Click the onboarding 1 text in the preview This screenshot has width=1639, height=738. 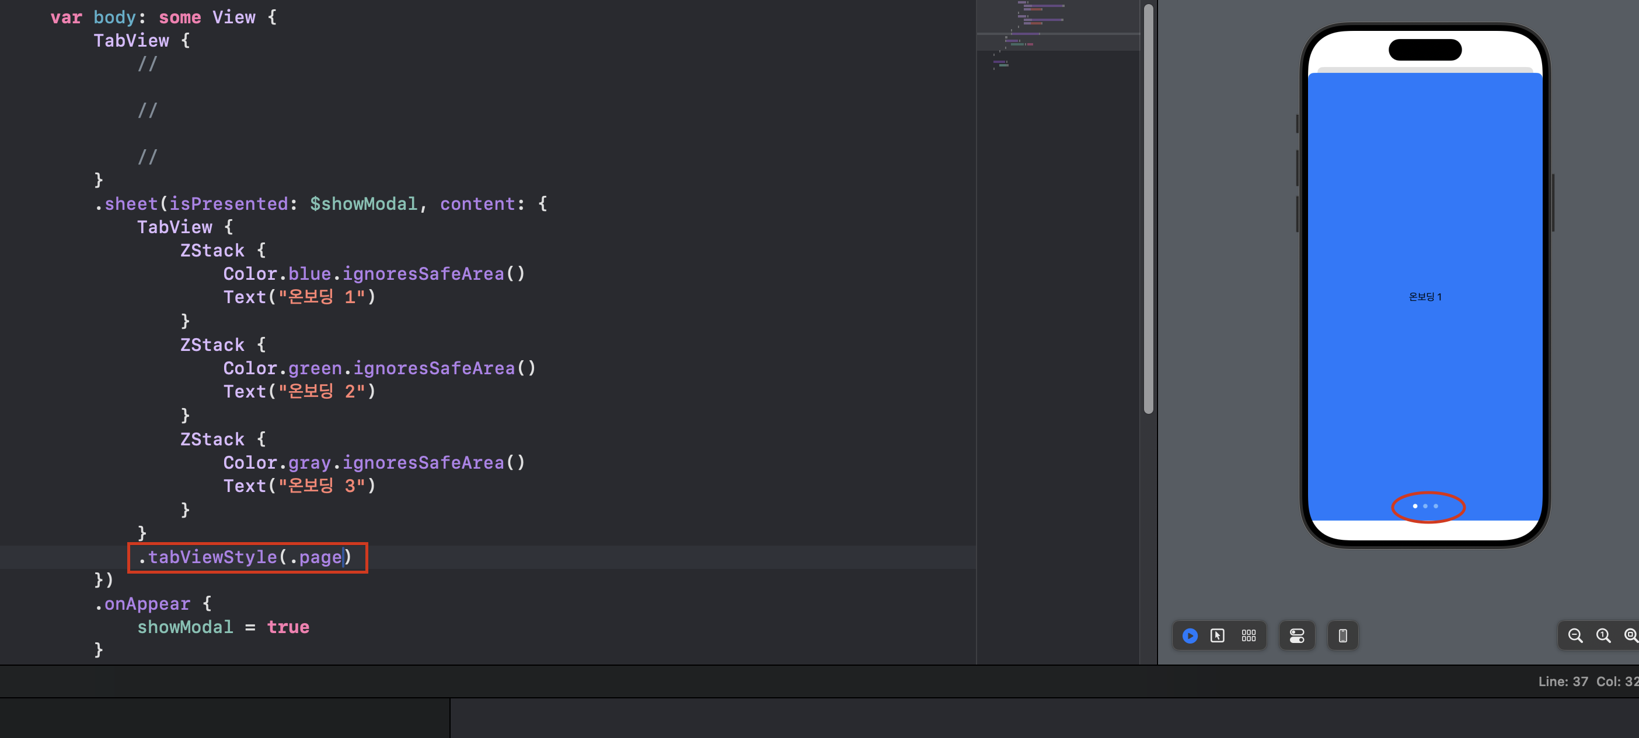1425,297
